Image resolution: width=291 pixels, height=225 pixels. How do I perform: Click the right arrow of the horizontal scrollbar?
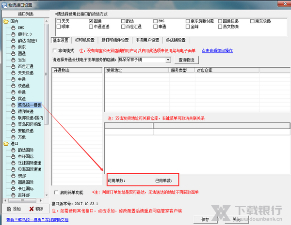(x=41, y=200)
